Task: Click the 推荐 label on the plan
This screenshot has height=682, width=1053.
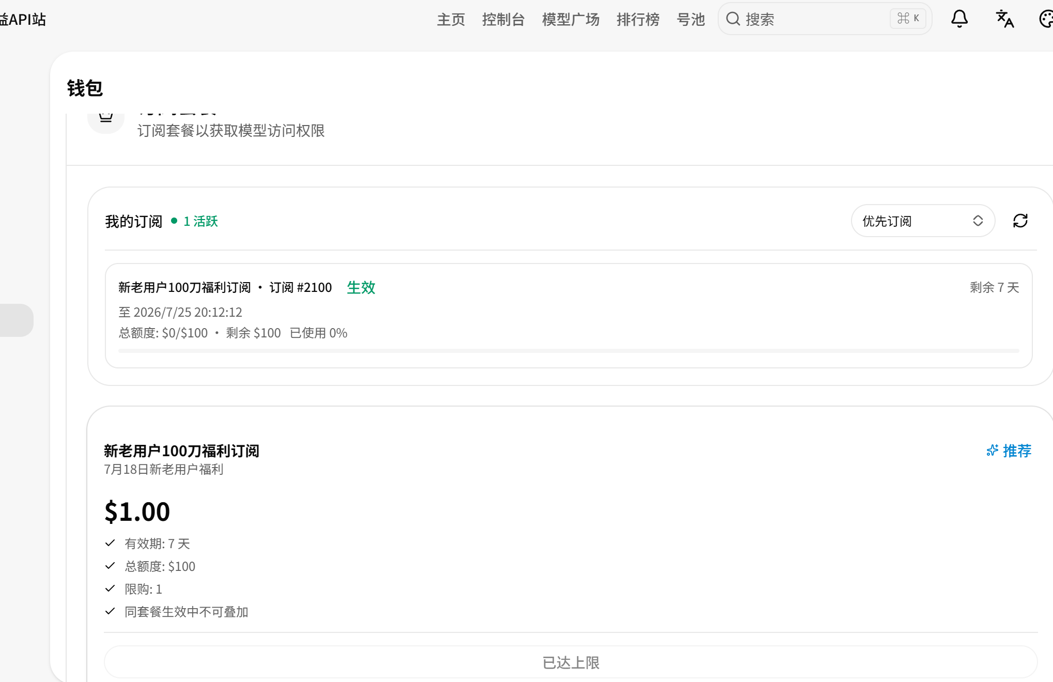Action: (x=1017, y=451)
